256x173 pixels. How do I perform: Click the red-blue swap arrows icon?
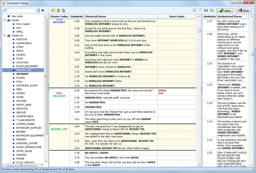[x=63, y=11]
